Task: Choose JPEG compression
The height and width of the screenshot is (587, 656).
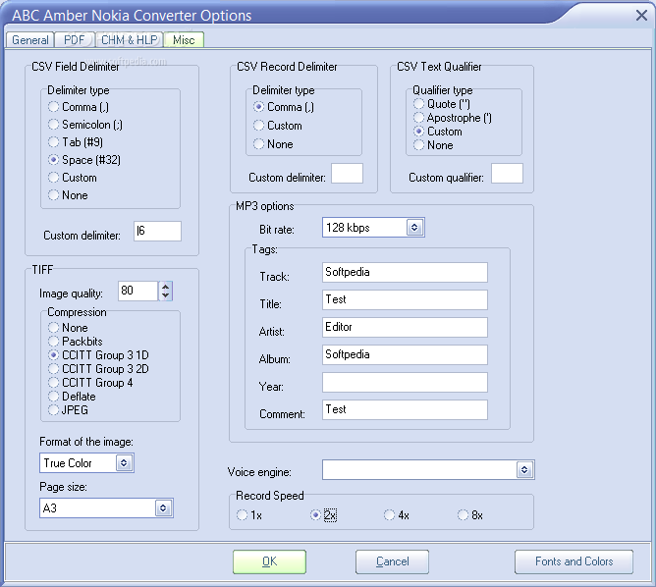Action: coord(68,410)
